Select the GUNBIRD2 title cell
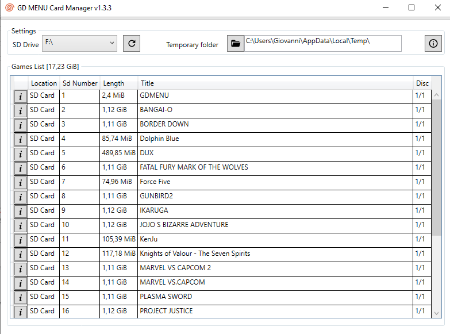This screenshot has height=334, width=450. pos(275,197)
